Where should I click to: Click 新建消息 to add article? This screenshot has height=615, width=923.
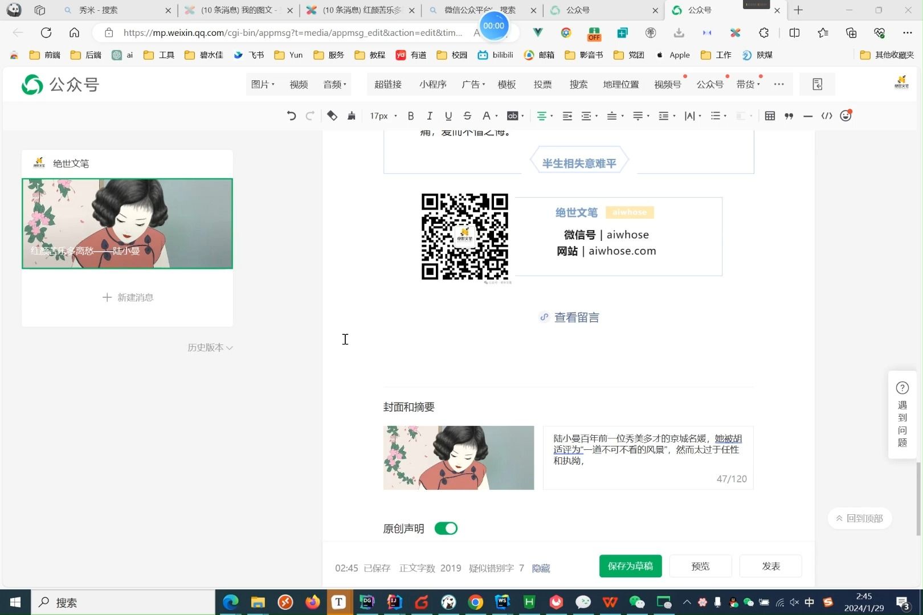tap(128, 297)
